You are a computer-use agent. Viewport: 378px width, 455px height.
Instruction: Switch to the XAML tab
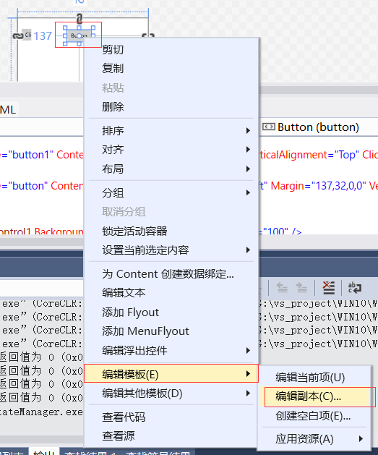tap(8, 110)
